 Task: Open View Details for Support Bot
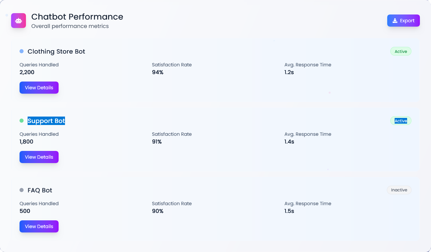(x=39, y=157)
